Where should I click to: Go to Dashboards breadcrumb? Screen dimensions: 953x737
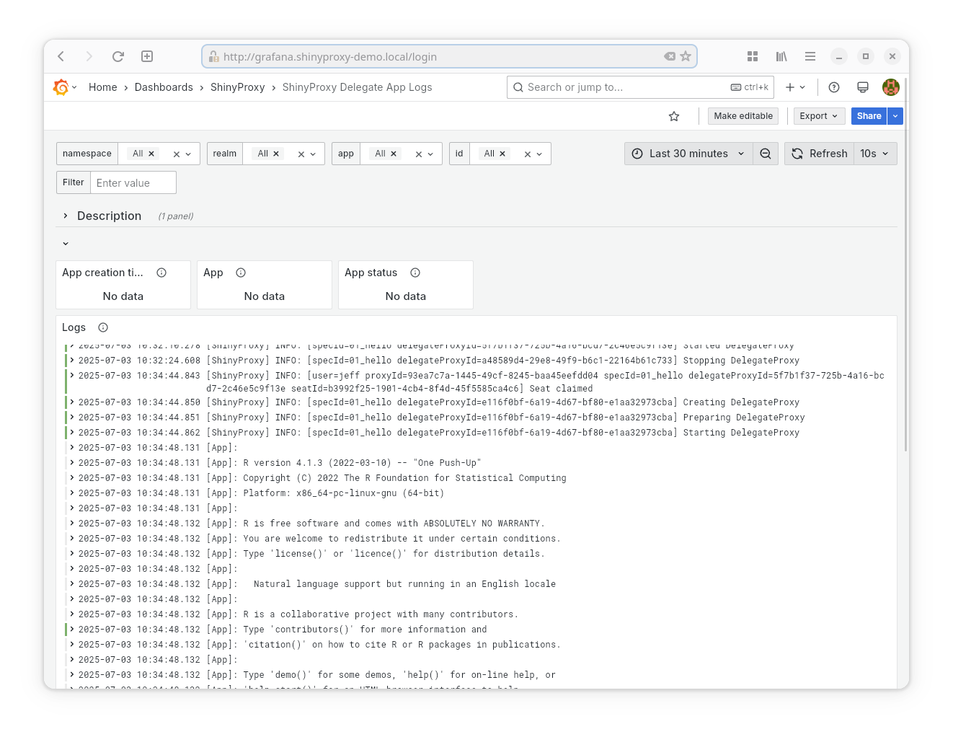tap(164, 87)
